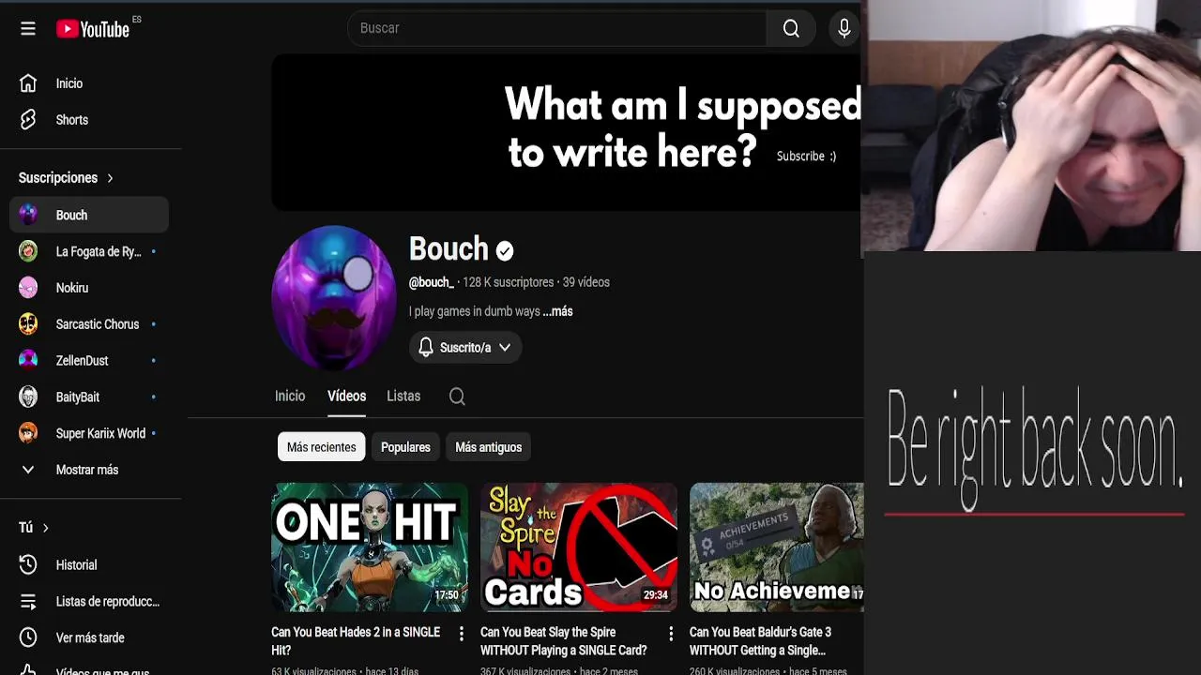Select Más recientes filter chip
This screenshot has width=1201, height=675.
click(x=321, y=447)
